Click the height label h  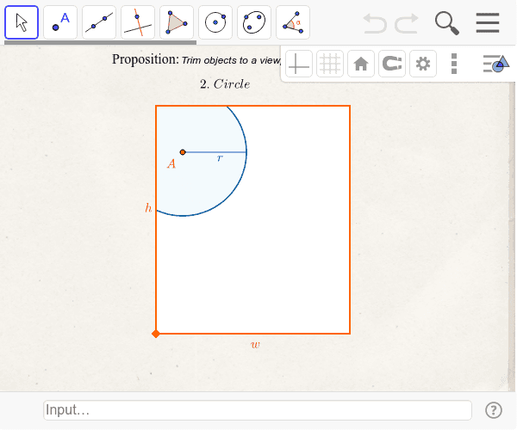click(148, 207)
